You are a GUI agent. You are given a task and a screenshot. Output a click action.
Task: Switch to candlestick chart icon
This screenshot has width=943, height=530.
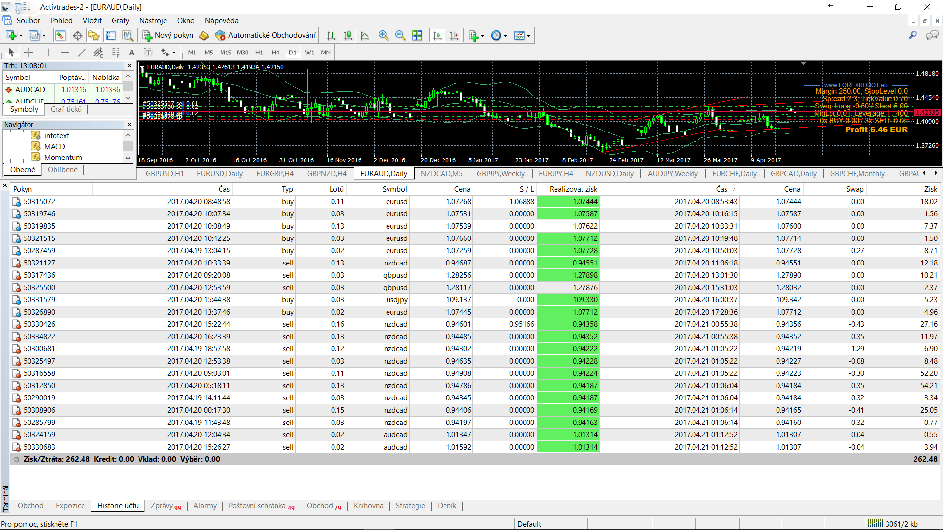point(348,35)
